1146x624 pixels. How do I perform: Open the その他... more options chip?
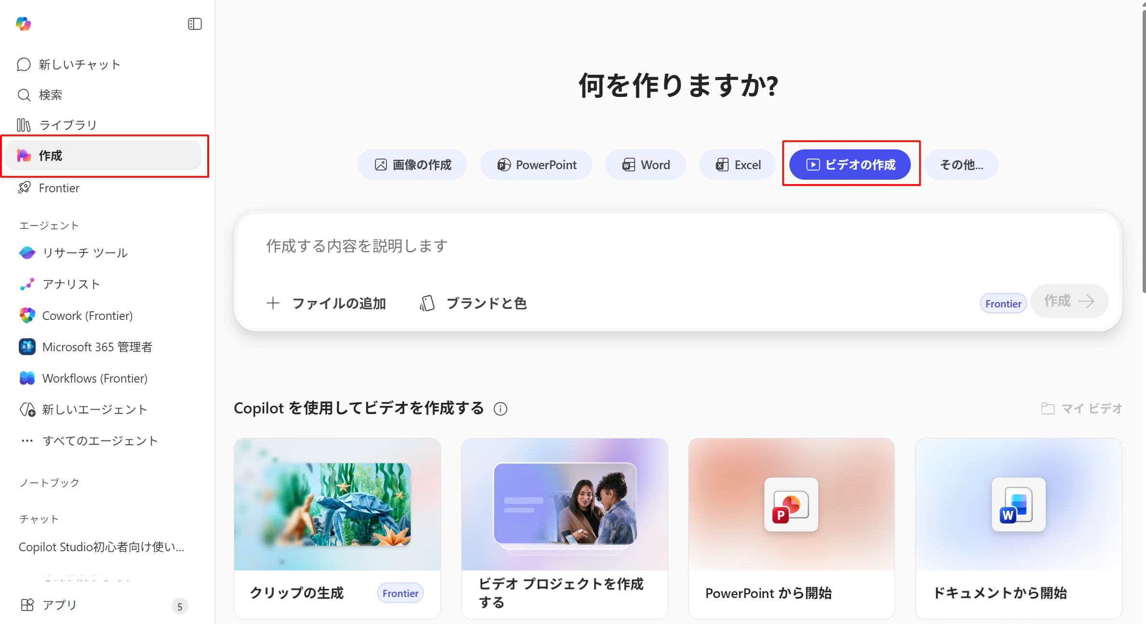[x=961, y=165]
